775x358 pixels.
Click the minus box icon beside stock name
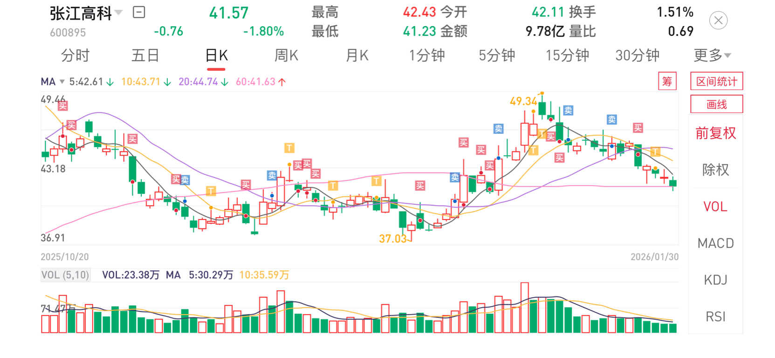pos(139,12)
